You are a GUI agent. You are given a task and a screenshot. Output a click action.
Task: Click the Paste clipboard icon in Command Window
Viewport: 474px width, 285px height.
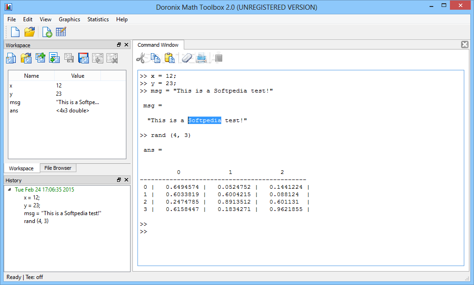169,58
